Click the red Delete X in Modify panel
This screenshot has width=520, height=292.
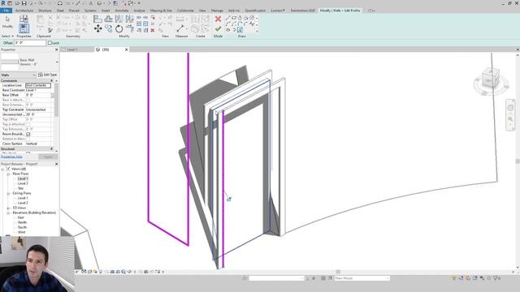coord(153,30)
